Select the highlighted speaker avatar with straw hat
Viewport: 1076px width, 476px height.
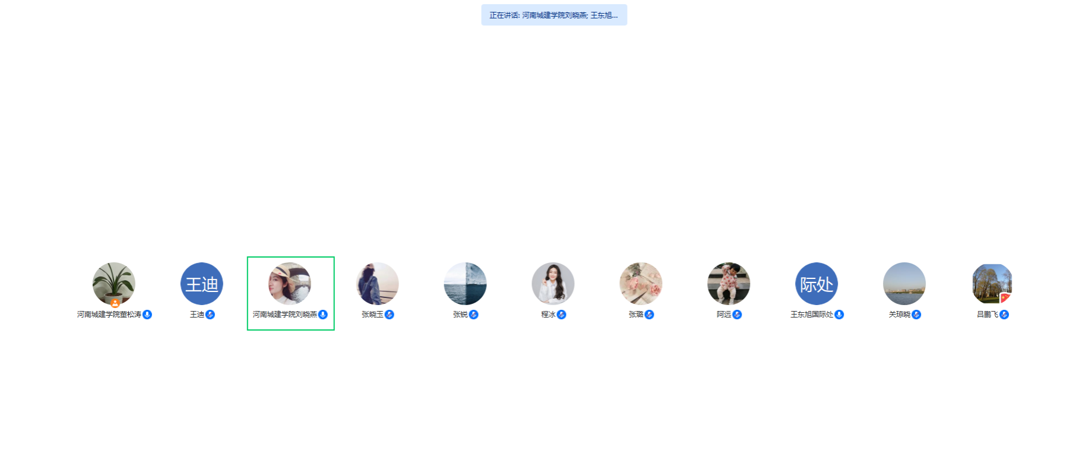click(x=290, y=284)
